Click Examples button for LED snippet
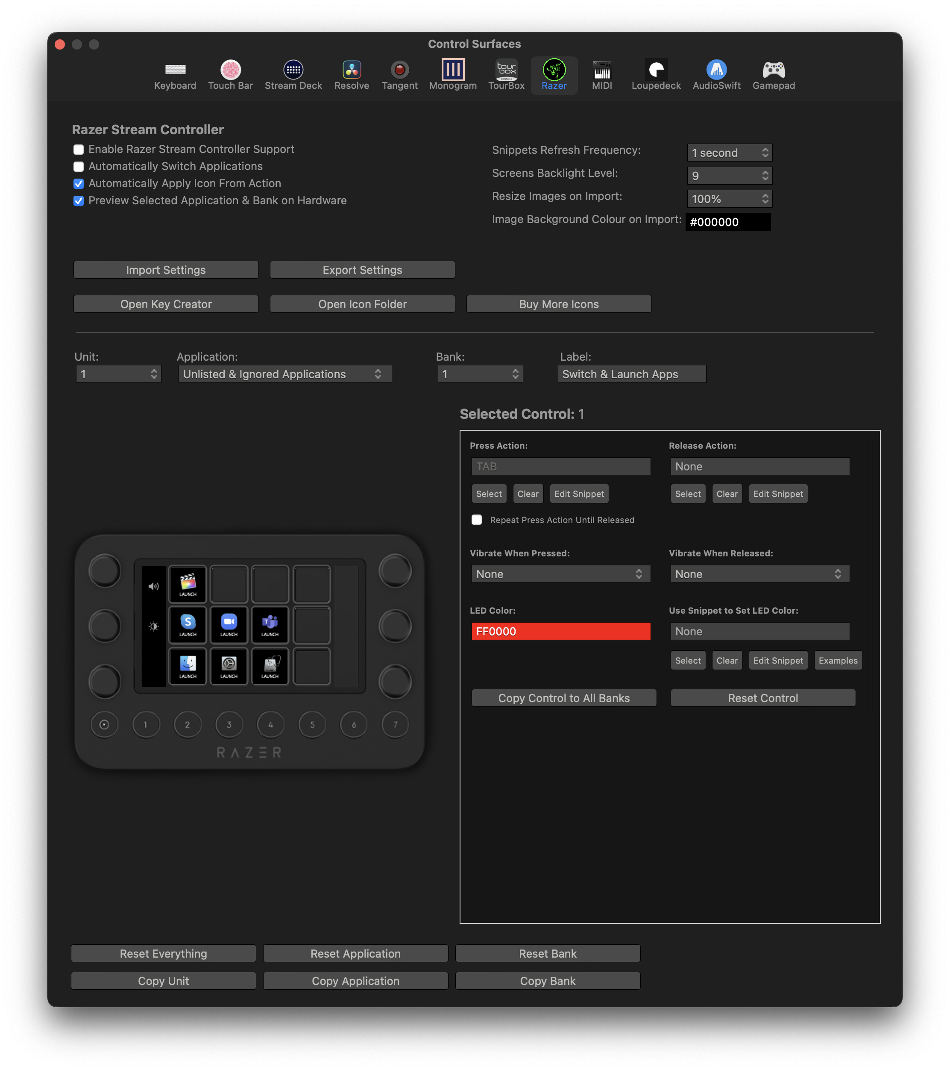Screen dimensions: 950x1070 (x=838, y=661)
